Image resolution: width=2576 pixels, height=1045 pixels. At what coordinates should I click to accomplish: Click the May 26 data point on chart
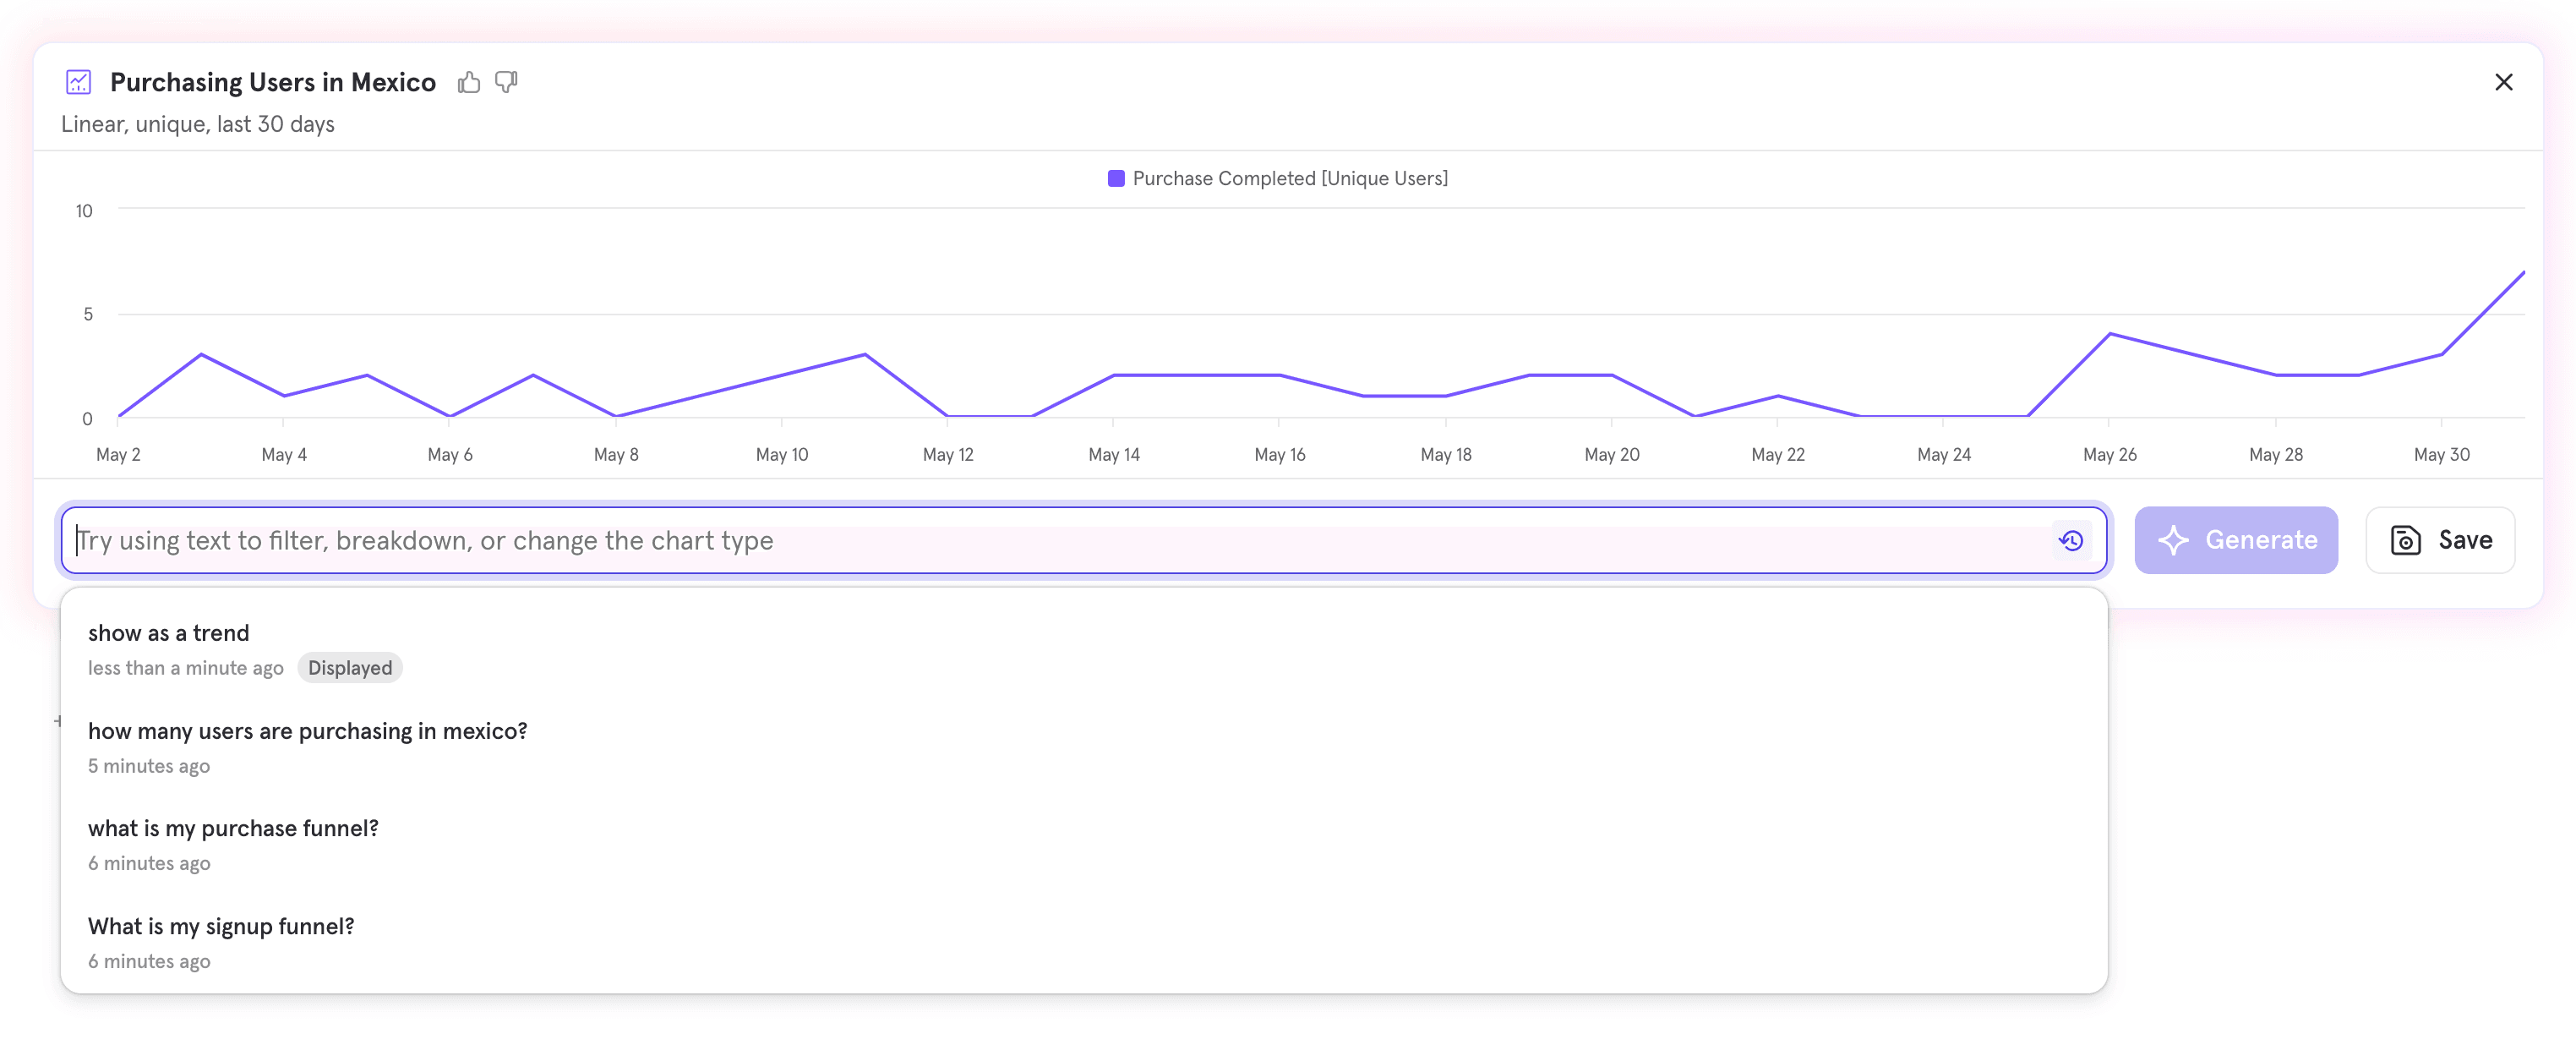pos(2109,334)
